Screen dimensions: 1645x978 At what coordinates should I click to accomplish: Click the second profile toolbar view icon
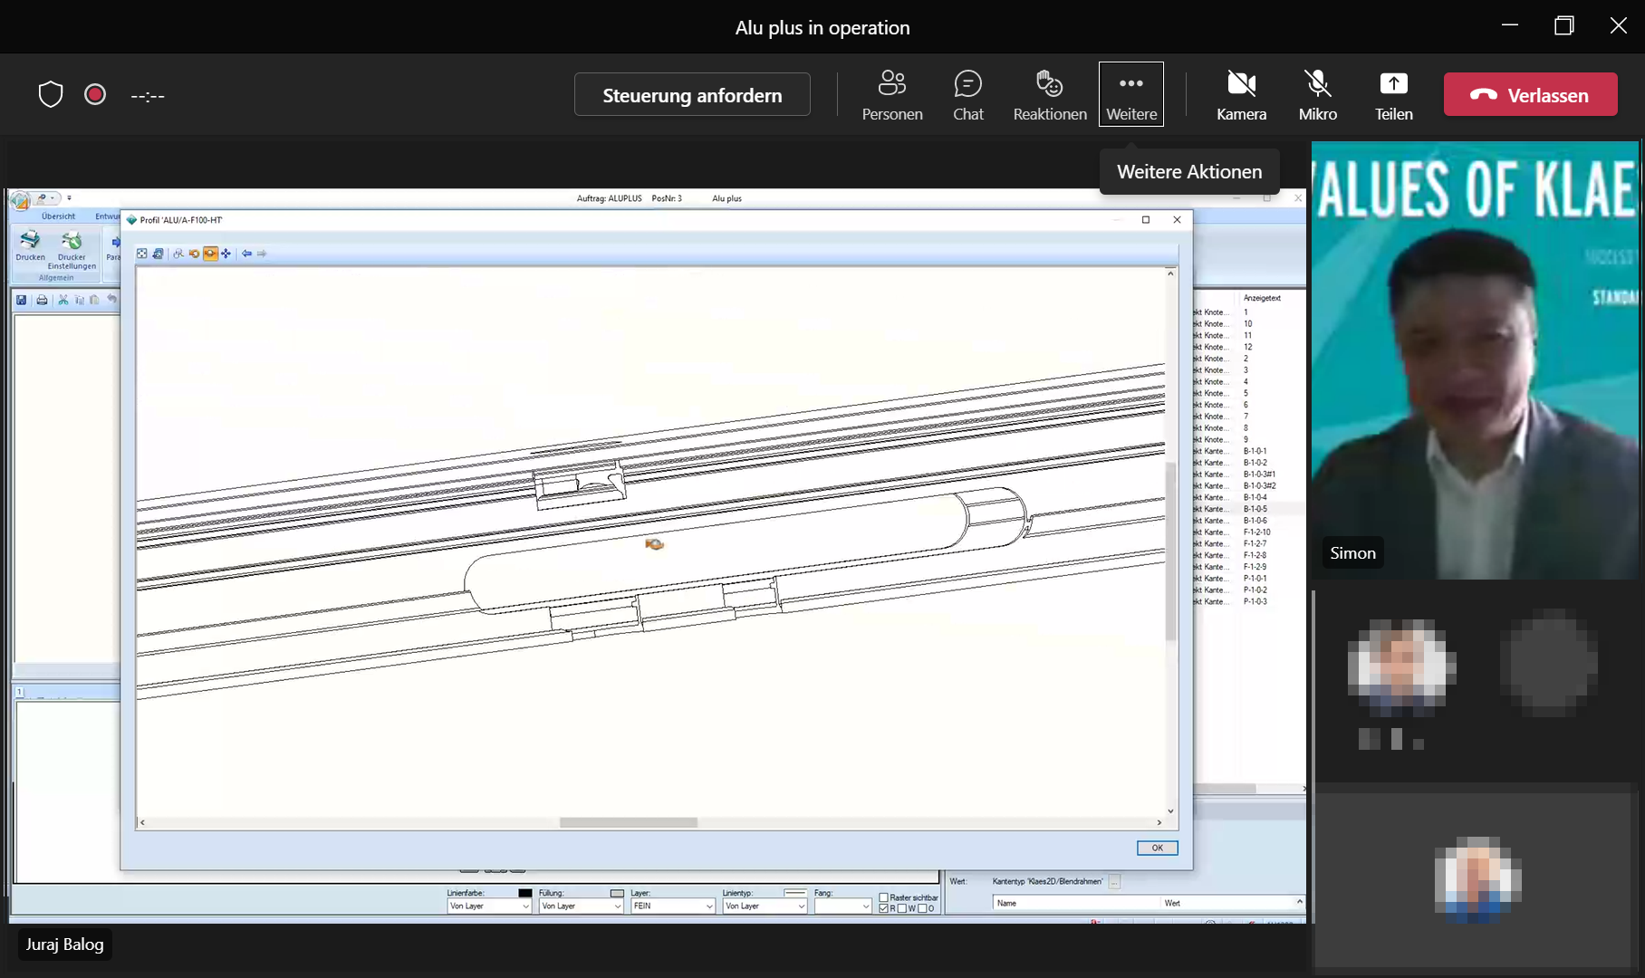pyautogui.click(x=158, y=254)
